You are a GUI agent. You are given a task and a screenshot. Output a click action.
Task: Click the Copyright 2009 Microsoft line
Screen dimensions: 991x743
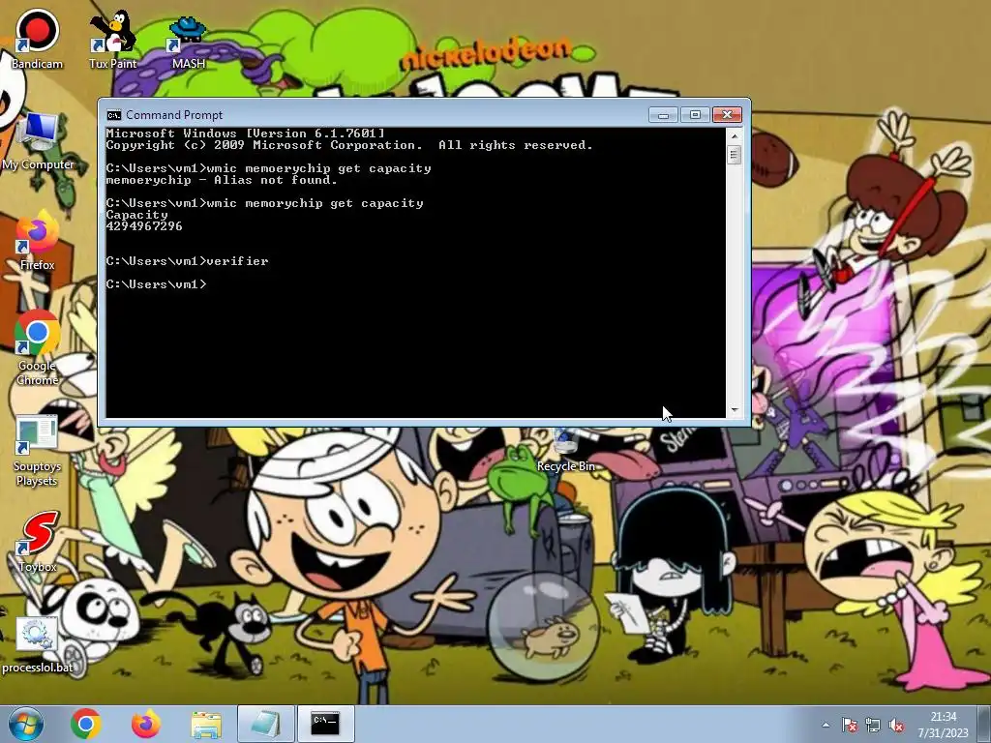349,145
